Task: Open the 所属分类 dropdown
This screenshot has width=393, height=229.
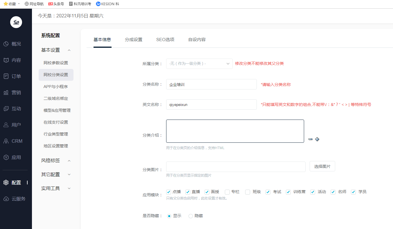Action: coord(199,64)
